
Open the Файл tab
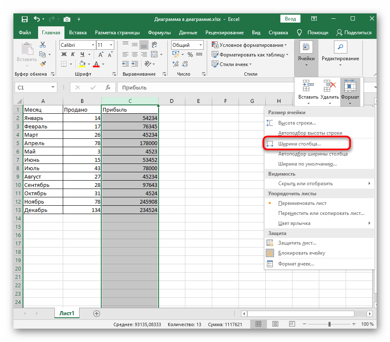click(x=25, y=33)
